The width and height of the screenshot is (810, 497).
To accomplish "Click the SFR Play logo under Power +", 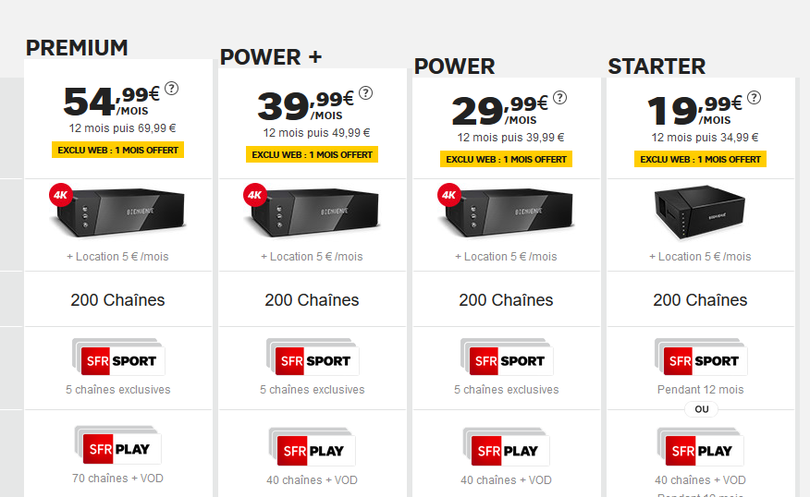I will pyautogui.click(x=313, y=451).
